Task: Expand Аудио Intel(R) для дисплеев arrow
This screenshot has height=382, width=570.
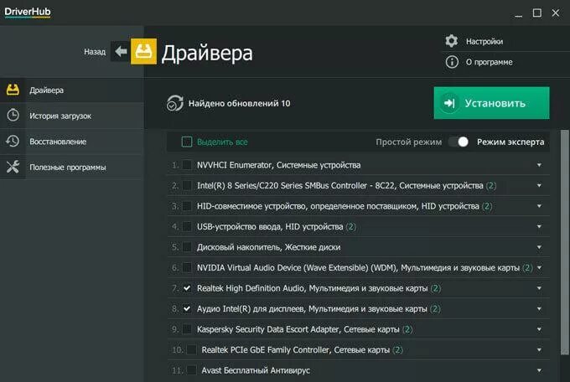Action: [539, 308]
